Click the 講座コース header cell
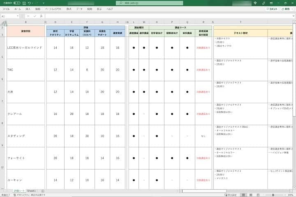This screenshot has height=197, width=296. (x=180, y=27)
